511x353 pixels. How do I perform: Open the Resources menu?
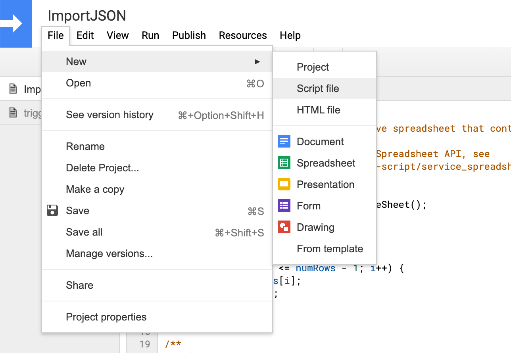tap(243, 36)
